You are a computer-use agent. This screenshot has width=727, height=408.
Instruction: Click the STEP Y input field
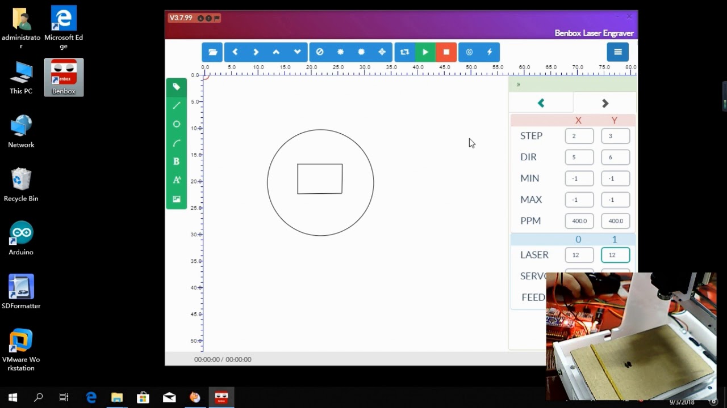[x=616, y=136]
